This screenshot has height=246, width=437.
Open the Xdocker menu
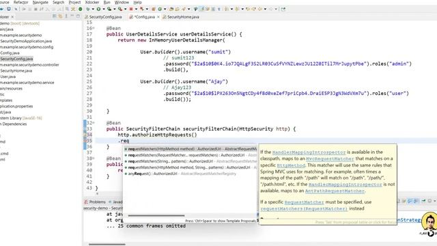tap(92, 2)
